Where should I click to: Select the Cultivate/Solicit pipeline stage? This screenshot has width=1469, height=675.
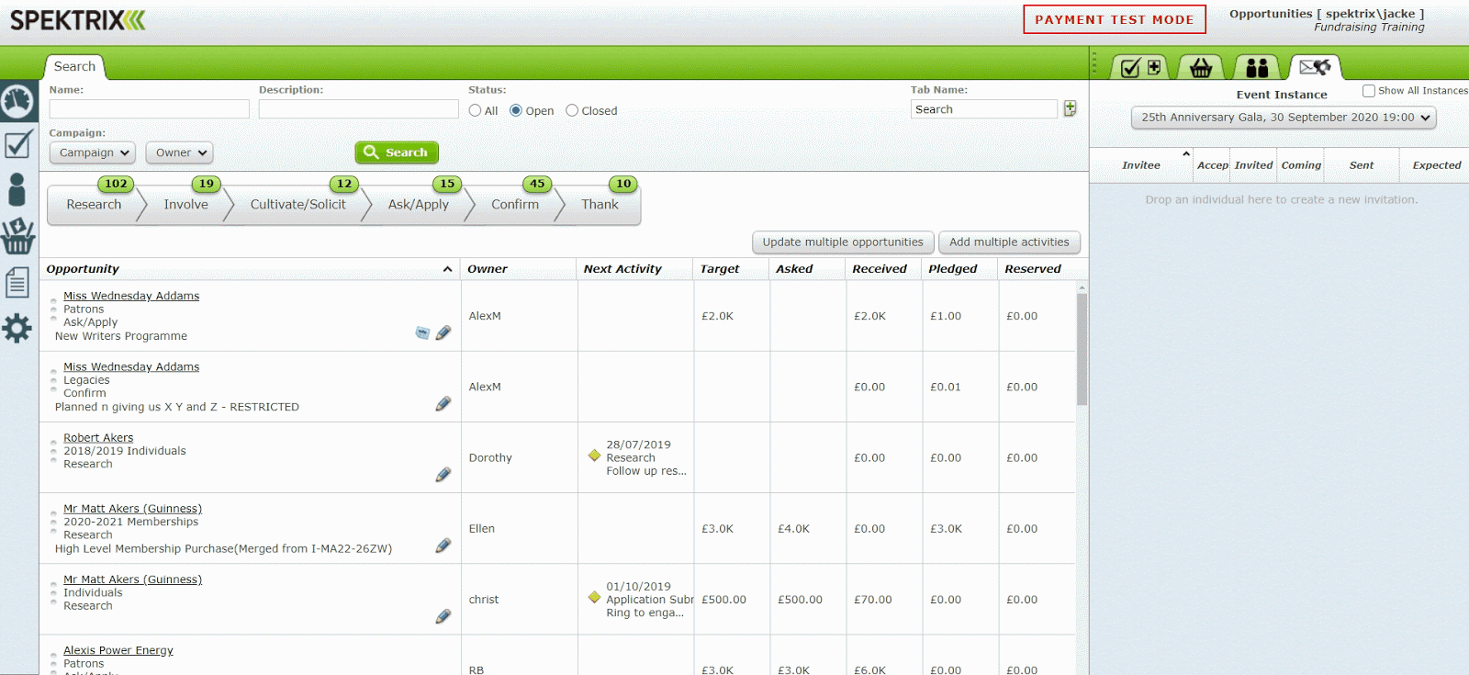click(297, 205)
